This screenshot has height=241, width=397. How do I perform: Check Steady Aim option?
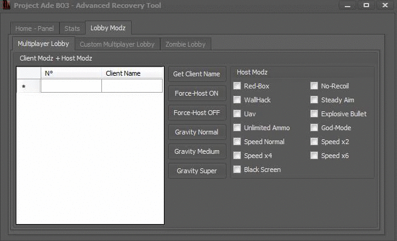[x=314, y=100]
